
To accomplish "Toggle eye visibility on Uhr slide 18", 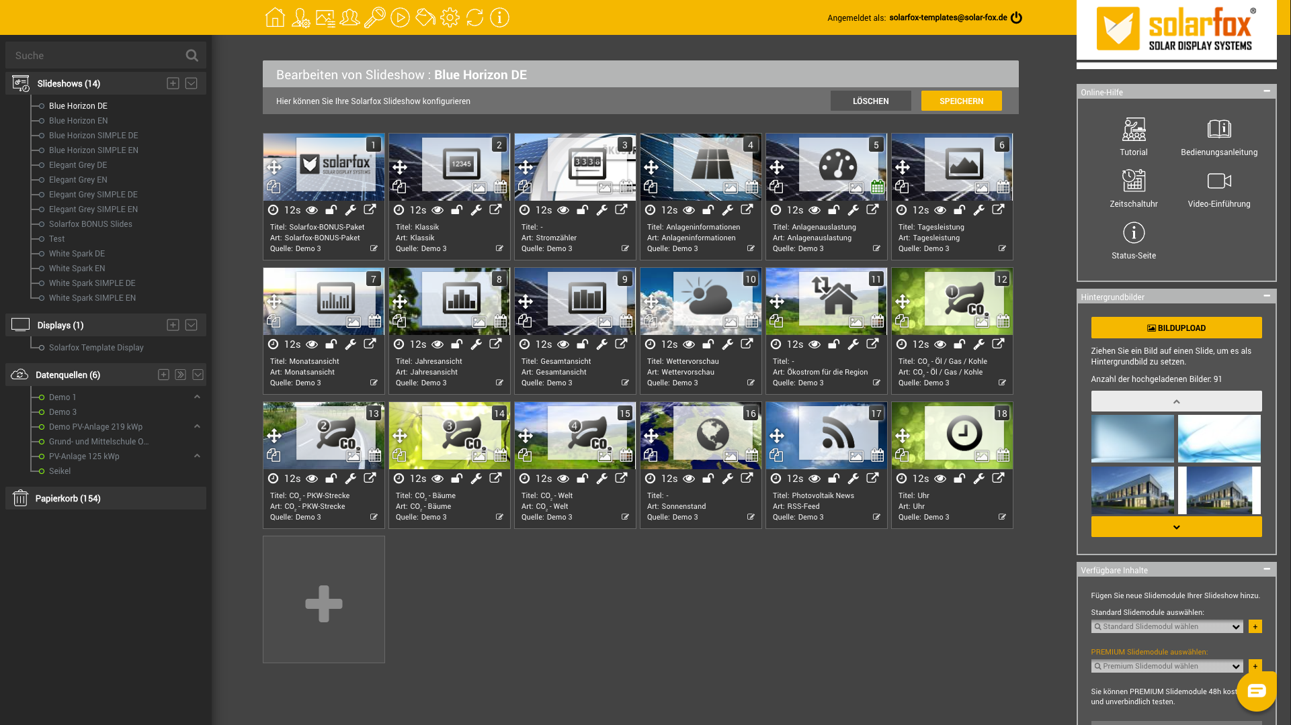I will pos(940,479).
